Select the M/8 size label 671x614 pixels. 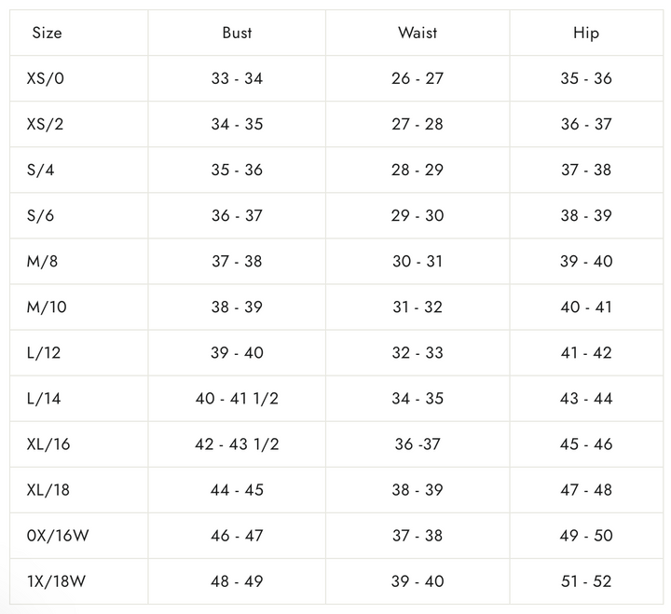click(43, 261)
